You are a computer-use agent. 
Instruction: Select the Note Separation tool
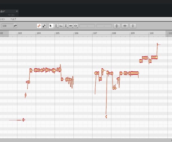pyautogui.click(x=76, y=26)
